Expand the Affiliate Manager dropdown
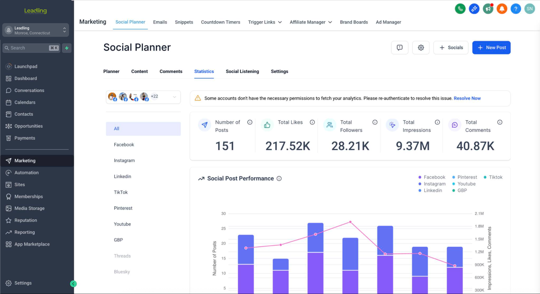Image resolution: width=540 pixels, height=294 pixels. (x=311, y=22)
